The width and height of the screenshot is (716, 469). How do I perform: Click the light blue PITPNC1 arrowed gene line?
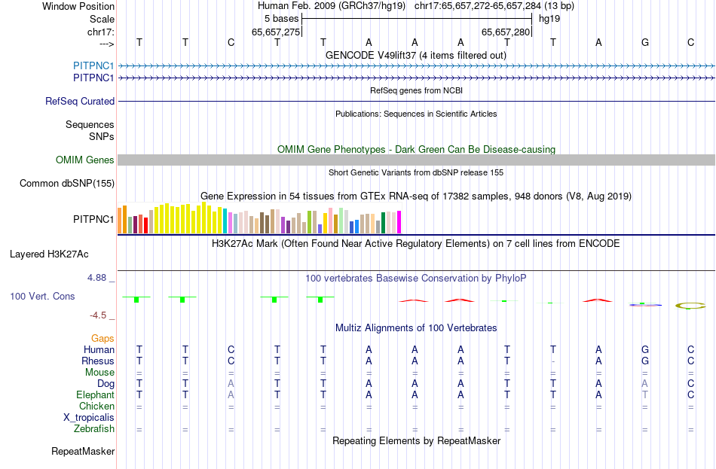point(417,66)
